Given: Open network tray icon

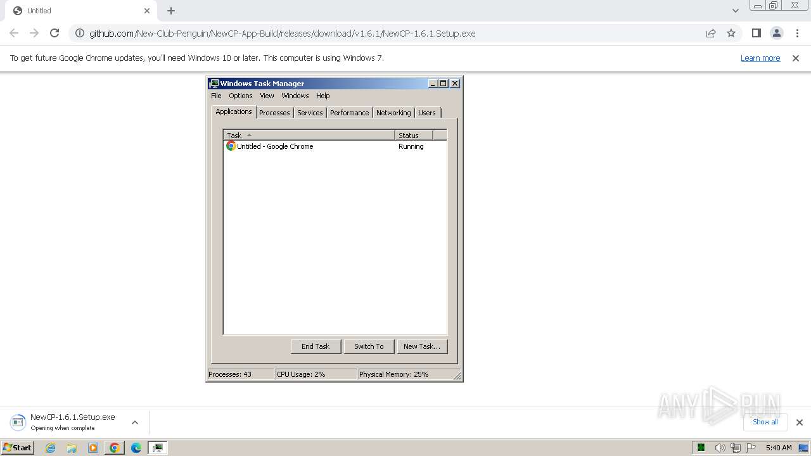Looking at the screenshot, I should click(x=735, y=448).
